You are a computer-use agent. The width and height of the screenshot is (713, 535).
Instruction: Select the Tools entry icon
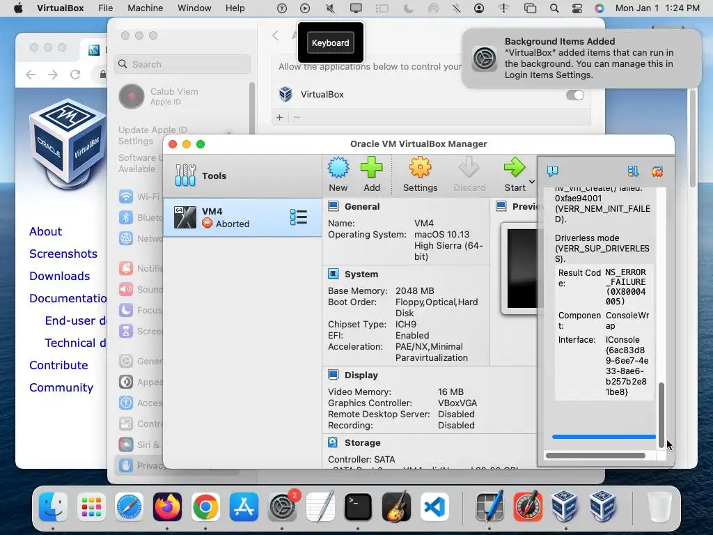[x=185, y=176]
